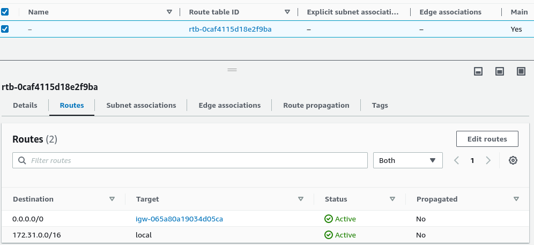Switch to the Subnet associations tab

pyautogui.click(x=141, y=105)
